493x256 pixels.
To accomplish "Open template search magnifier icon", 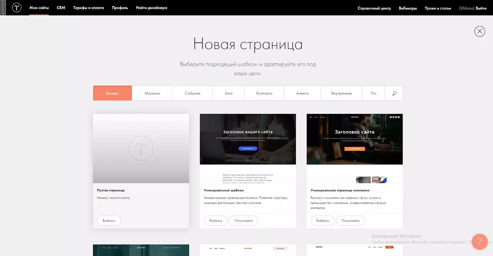I will pos(394,93).
